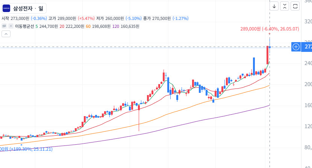The height and width of the screenshot is (168, 312).
Task: Click the blue (+189.30%, 25.11.21) low label
Action: point(26,149)
